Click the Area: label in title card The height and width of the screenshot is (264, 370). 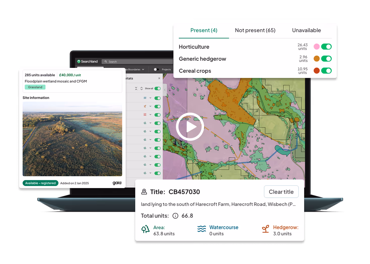click(159, 227)
